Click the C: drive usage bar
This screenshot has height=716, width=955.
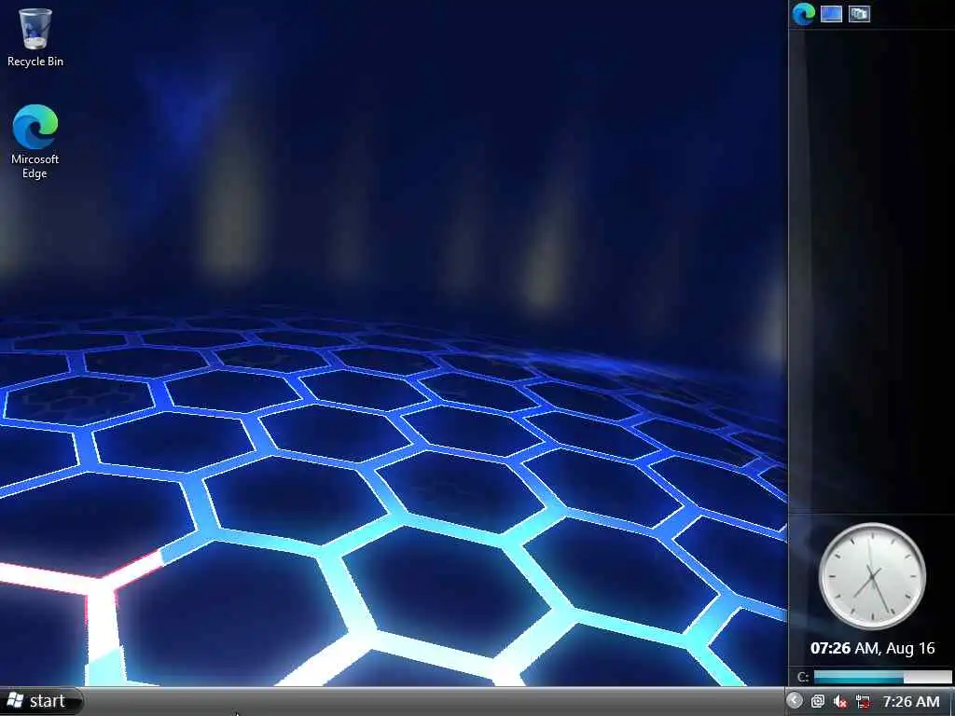coord(882,677)
